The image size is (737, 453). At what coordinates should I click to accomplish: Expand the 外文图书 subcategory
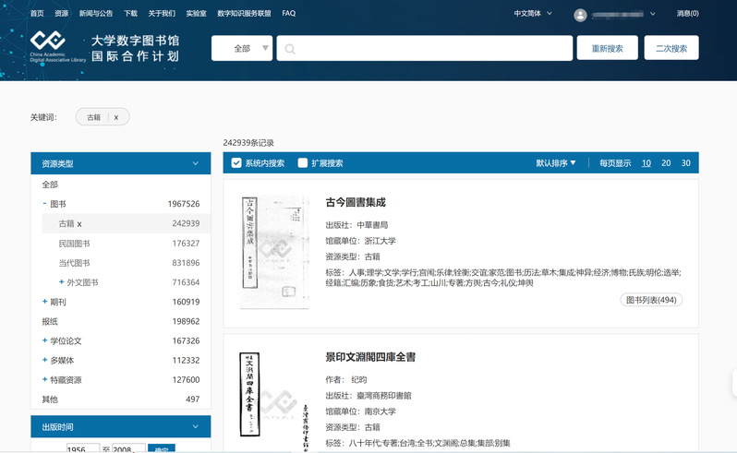(x=61, y=282)
